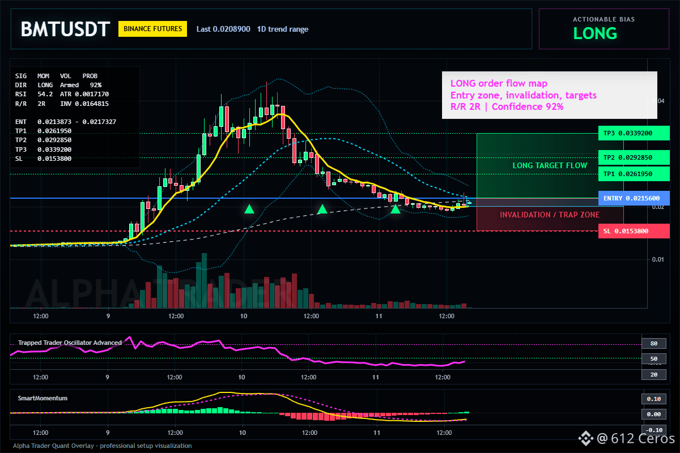Click the INVALIDATION / TRAP ZONE label
The height and width of the screenshot is (453, 680).
[550, 215]
